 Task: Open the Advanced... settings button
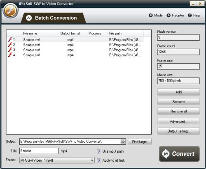pyautogui.click(x=178, y=121)
